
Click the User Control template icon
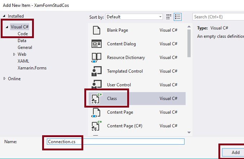tap(96, 85)
